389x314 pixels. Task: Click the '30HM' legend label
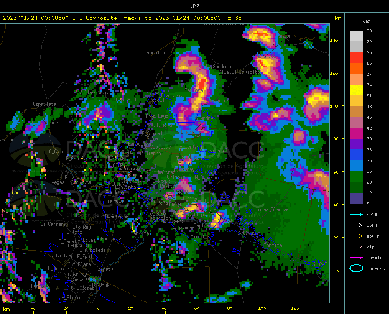point(372,225)
